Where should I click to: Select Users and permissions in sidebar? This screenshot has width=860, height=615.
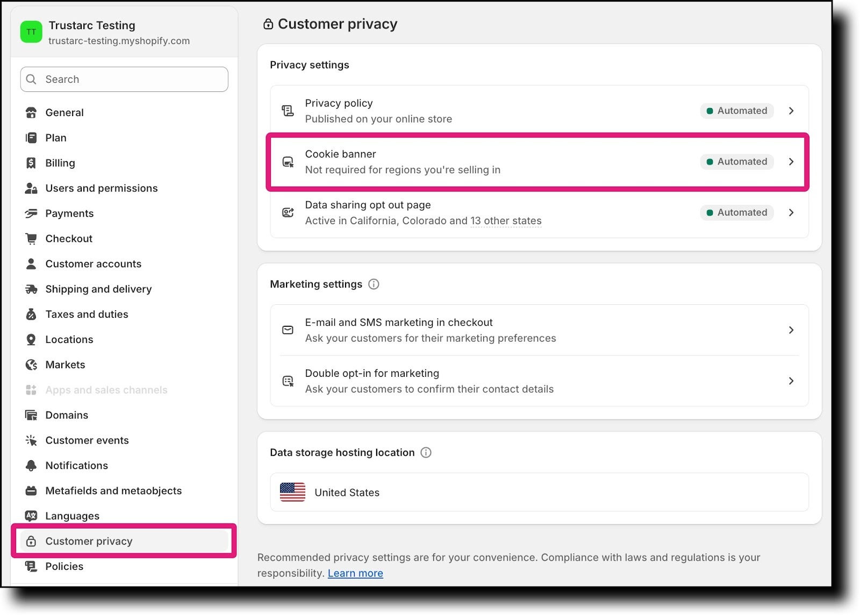(124, 189)
